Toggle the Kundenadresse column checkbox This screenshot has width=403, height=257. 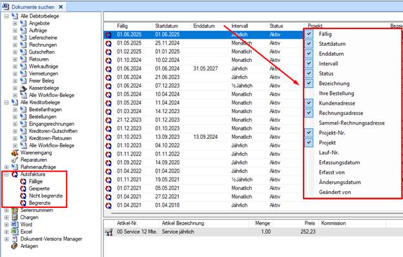(309, 103)
